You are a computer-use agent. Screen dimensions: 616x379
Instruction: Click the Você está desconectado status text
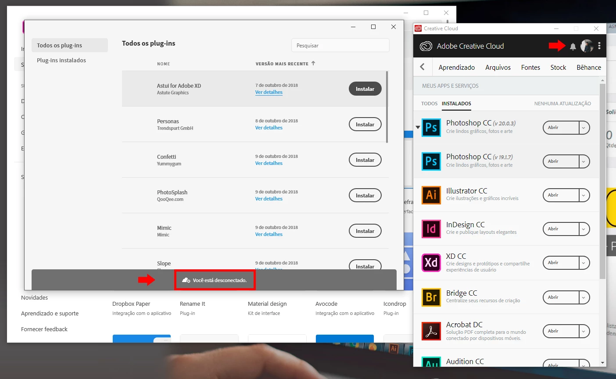(219, 280)
